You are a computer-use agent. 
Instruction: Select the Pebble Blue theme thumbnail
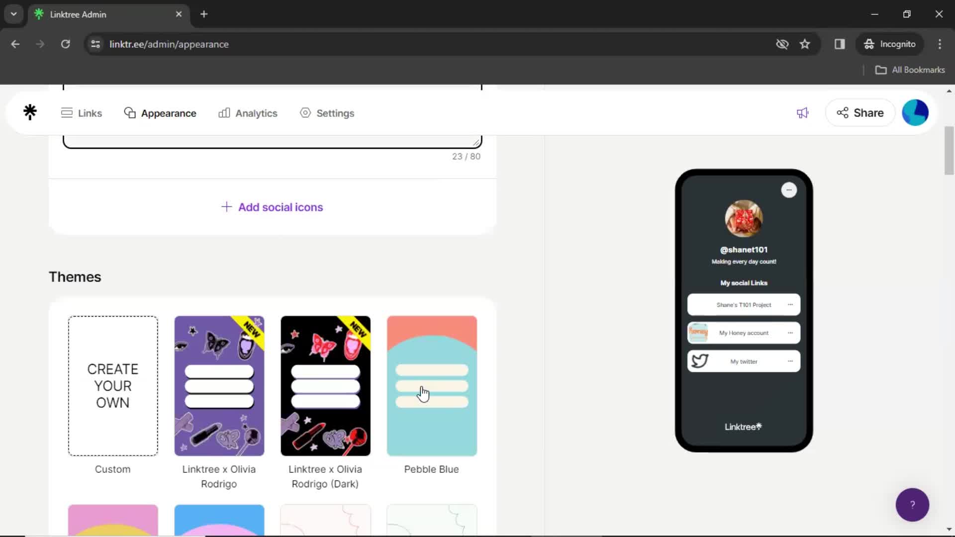coord(432,385)
